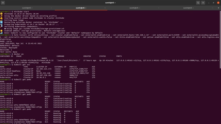The height and width of the screenshot is (124, 221).
Task: Click the 'PORT(S)' column header
Action: pyautogui.click(x=73, y=67)
